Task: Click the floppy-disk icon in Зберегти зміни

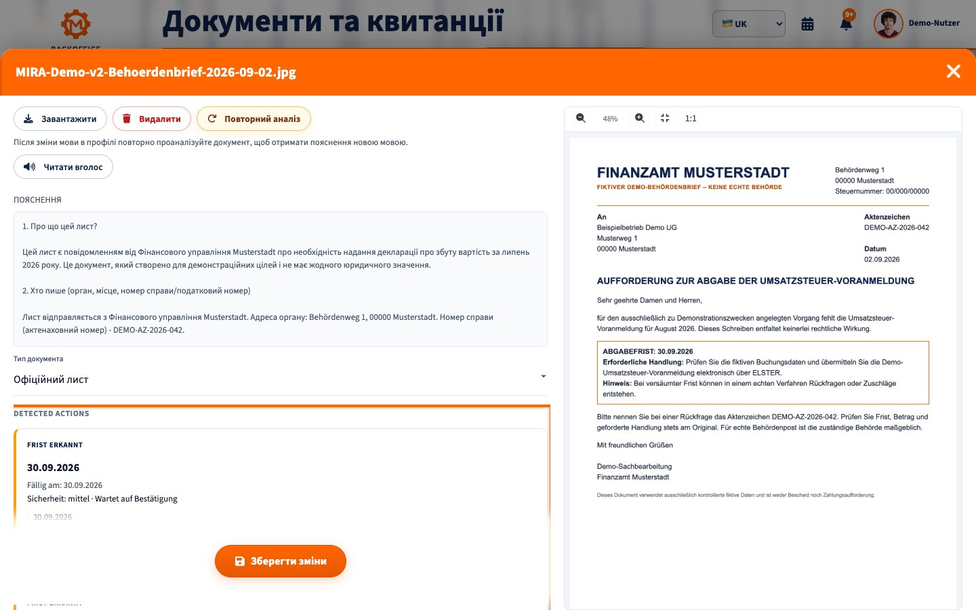Action: (239, 561)
